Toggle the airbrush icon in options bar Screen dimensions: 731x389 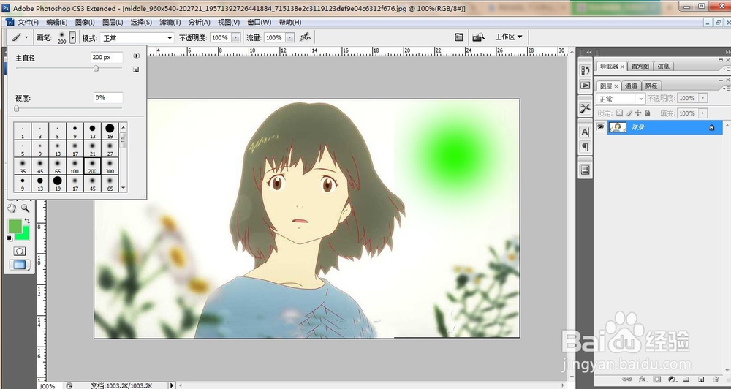coord(305,37)
